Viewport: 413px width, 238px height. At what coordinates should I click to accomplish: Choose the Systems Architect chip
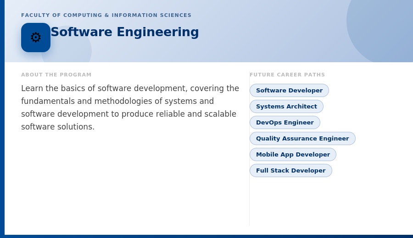tap(286, 106)
